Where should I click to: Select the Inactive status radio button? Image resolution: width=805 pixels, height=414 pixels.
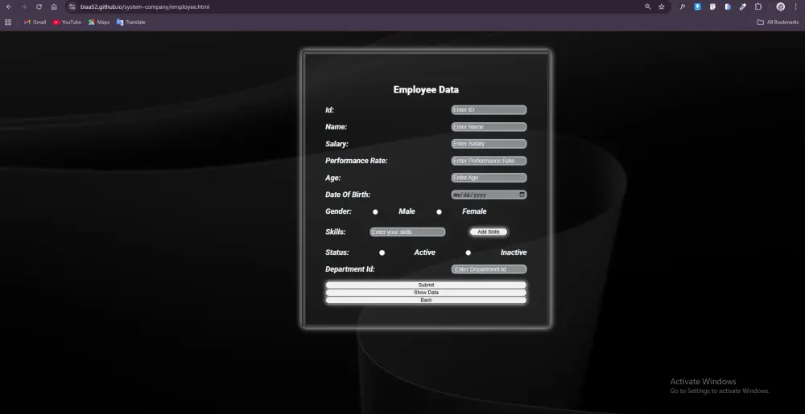pyautogui.click(x=469, y=252)
